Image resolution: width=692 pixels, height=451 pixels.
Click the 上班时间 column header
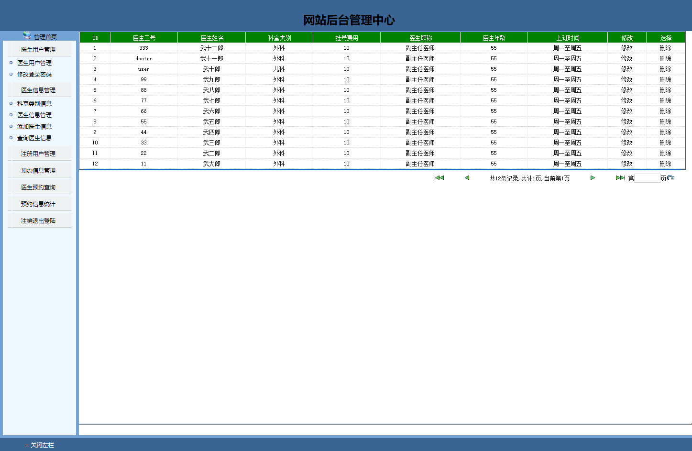tap(568, 38)
